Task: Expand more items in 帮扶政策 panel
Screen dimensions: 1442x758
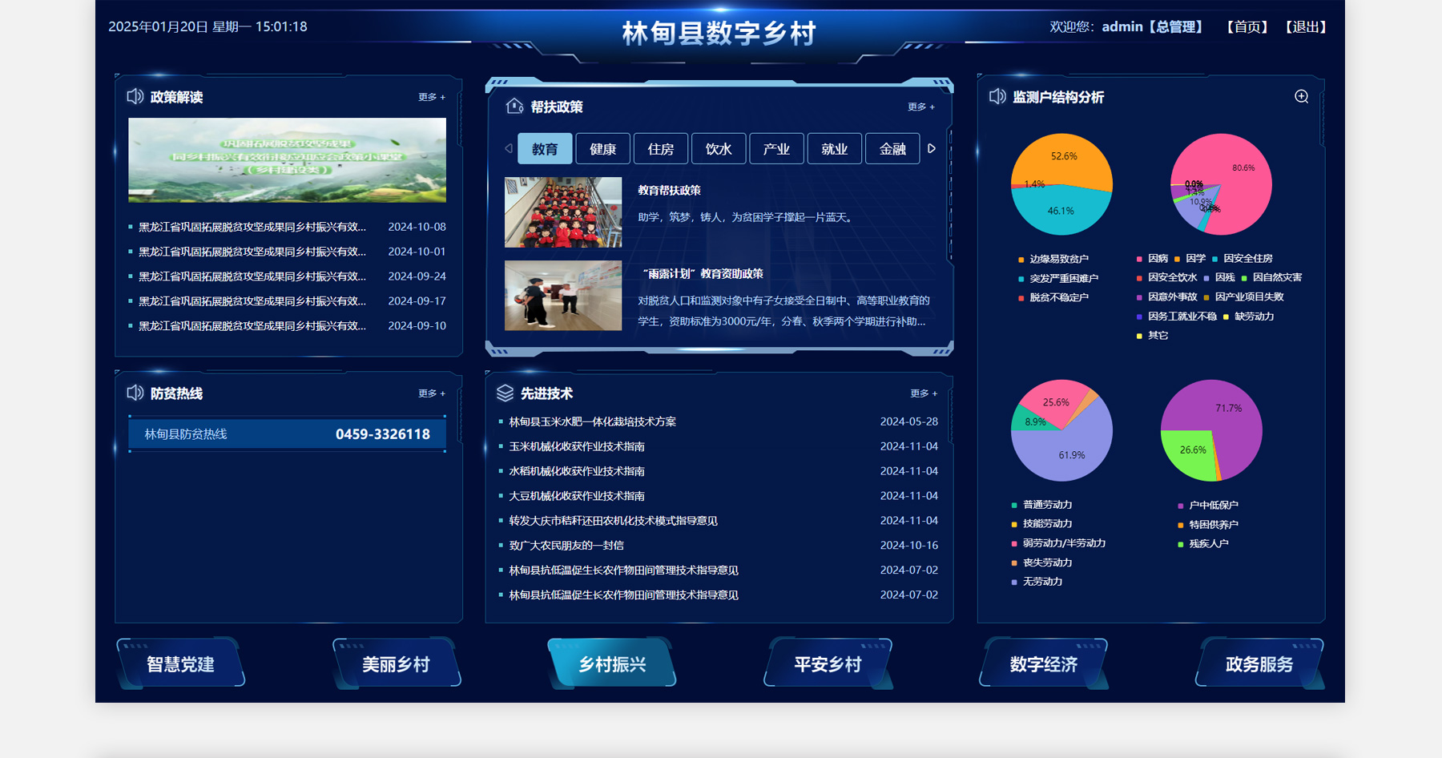Action: 920,107
